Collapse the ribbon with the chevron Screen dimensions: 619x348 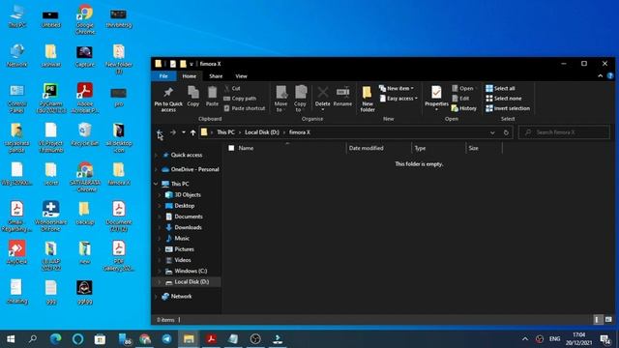pos(600,76)
